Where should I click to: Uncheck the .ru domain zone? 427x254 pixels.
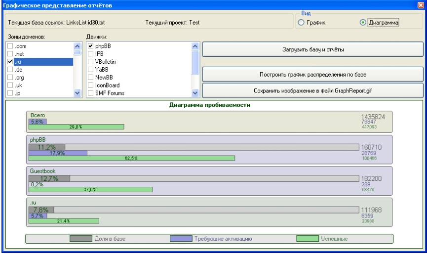tap(10, 62)
